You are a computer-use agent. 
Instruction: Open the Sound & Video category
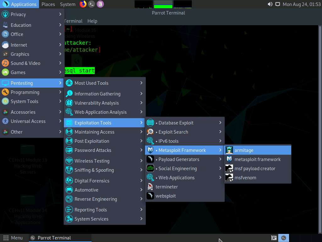[32, 63]
